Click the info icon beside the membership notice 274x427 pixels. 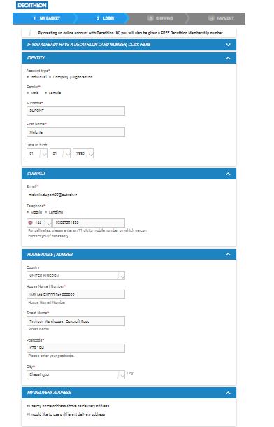(x=30, y=33)
